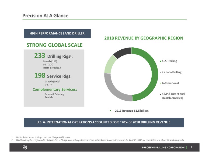Click the "Service Rigs:" label

[x=59, y=76]
